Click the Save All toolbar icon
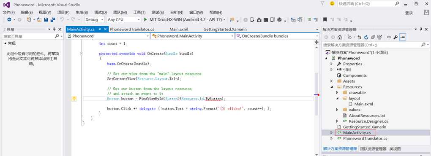This screenshot has width=431, height=156. pos(53,19)
